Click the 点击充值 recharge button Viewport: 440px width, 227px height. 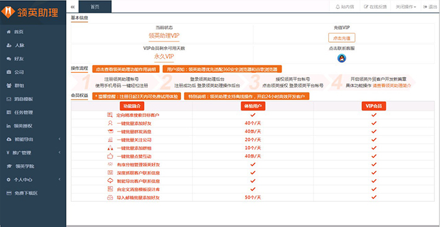click(341, 38)
